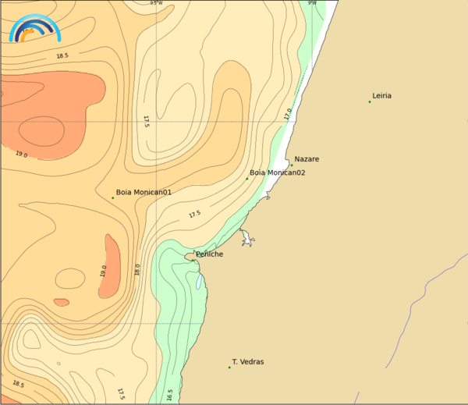
Task: Select the Boia Monican01 buoy marker dot
Action: pos(112,197)
